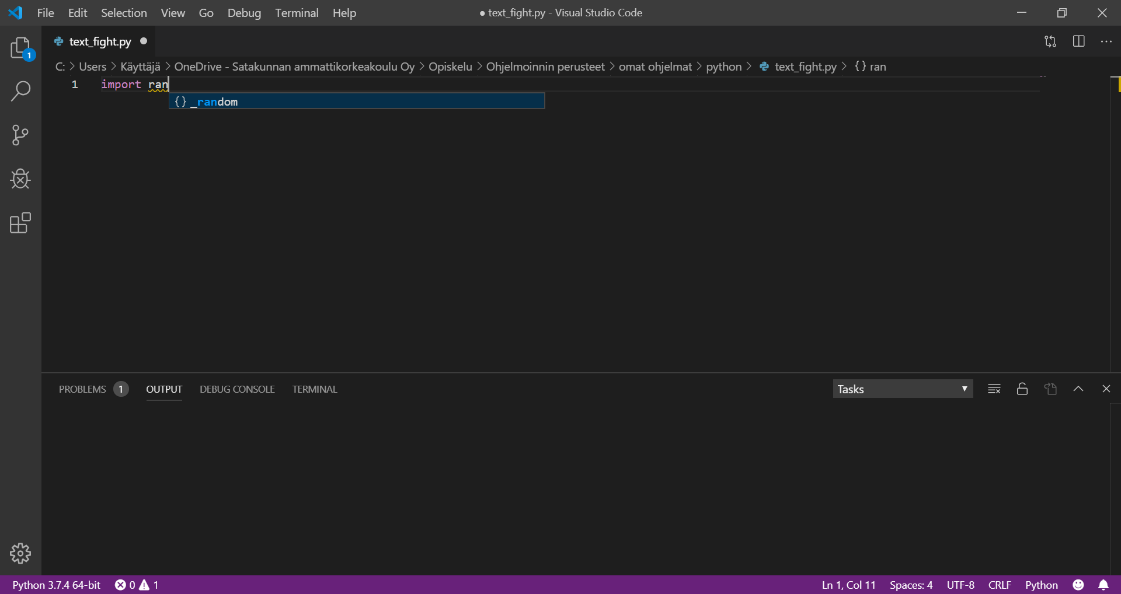The image size is (1121, 594).
Task: Click the feedback smiley in status bar
Action: click(x=1078, y=585)
